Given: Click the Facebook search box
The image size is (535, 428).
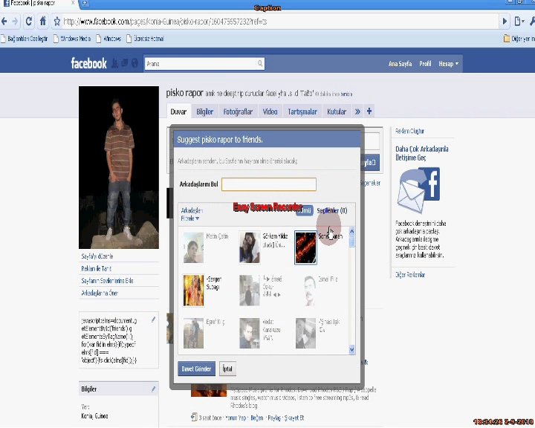Looking at the screenshot, I should [x=201, y=63].
